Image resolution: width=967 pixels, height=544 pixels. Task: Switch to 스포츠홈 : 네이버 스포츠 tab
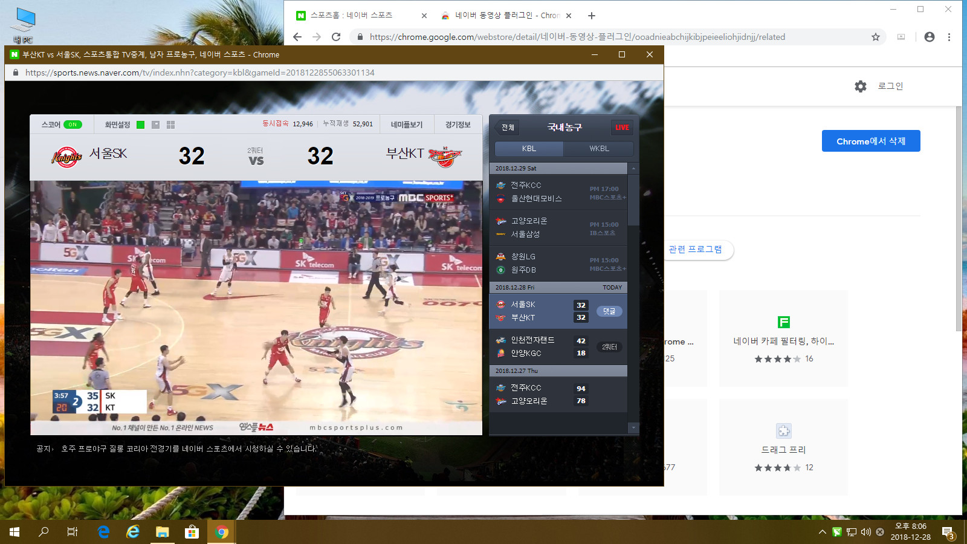[x=361, y=16]
